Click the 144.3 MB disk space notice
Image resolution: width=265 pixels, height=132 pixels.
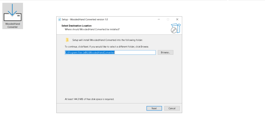click(89, 99)
